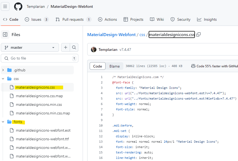Click the Pull requests count badge 1

[89, 19]
